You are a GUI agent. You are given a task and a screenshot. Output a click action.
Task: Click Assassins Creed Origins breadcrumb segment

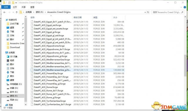pyautogui.click(x=59, y=12)
